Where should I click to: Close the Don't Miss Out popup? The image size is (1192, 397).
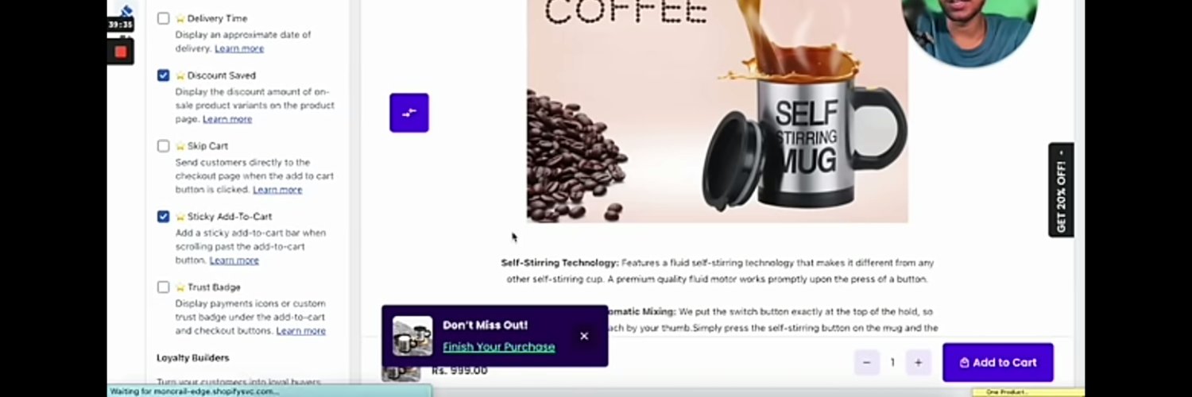tap(584, 336)
